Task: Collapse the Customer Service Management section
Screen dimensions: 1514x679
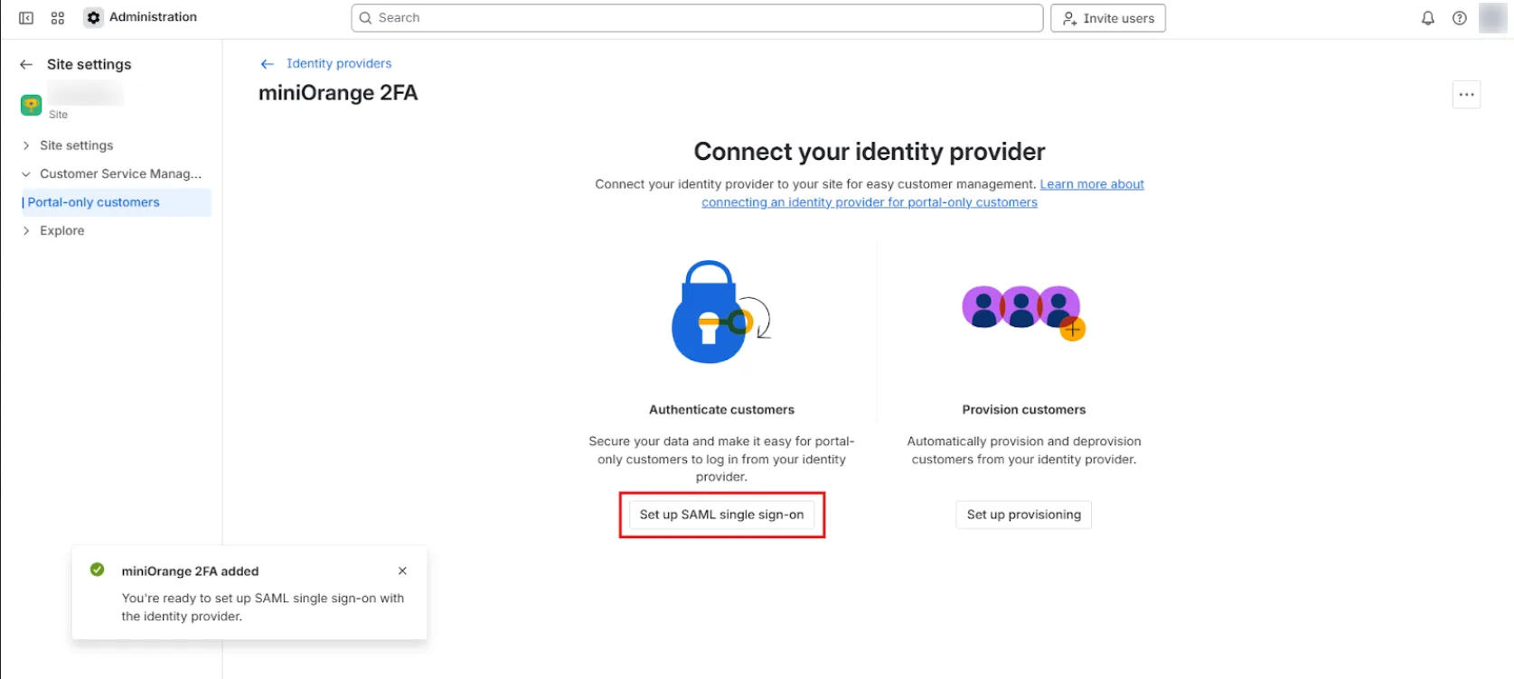Action: click(x=26, y=173)
